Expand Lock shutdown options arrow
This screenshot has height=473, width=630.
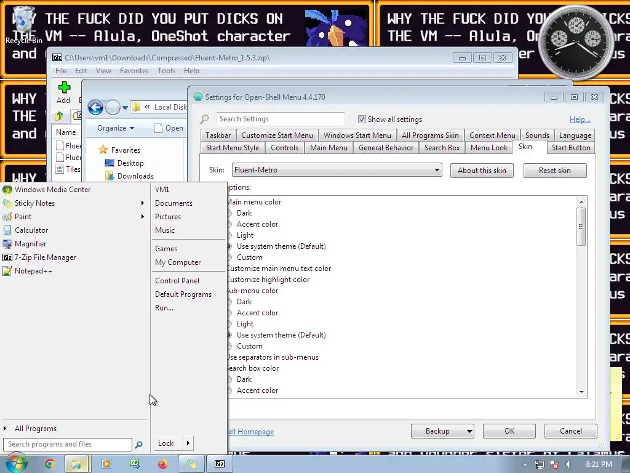188,443
